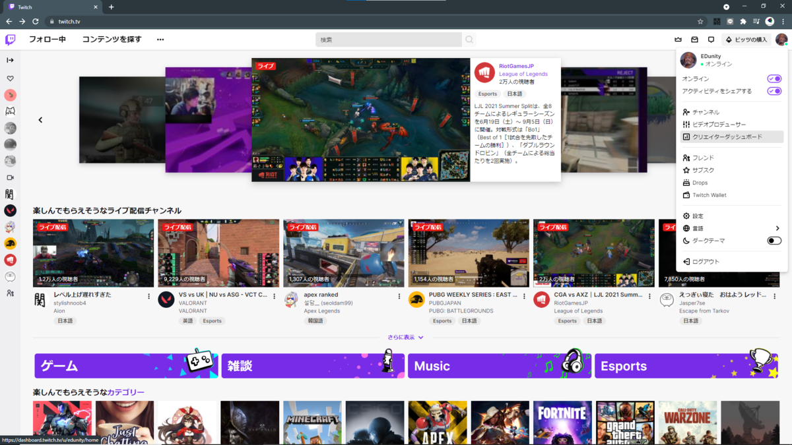
Task: Open the three-dots more menu in top nav
Action: coord(160,40)
